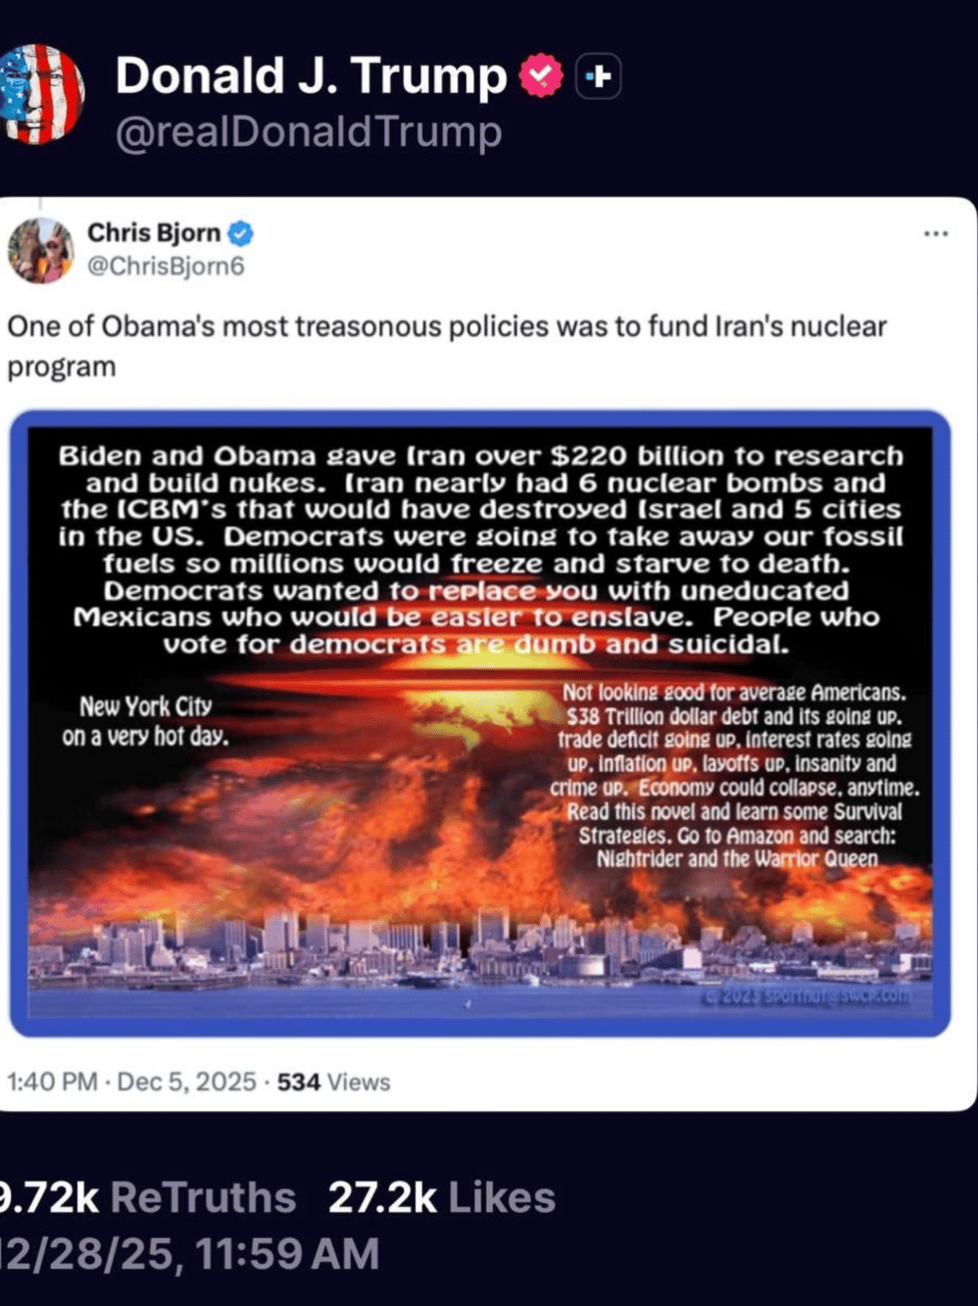Open the Chris Bjorn display name

[154, 232]
